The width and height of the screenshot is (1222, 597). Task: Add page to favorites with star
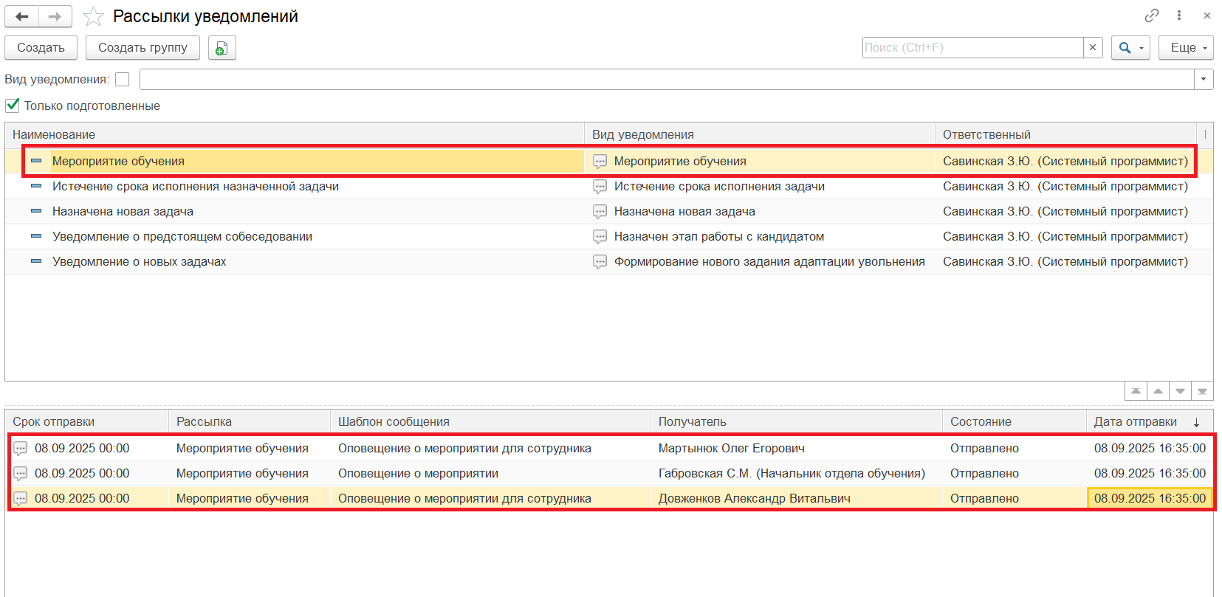93,16
